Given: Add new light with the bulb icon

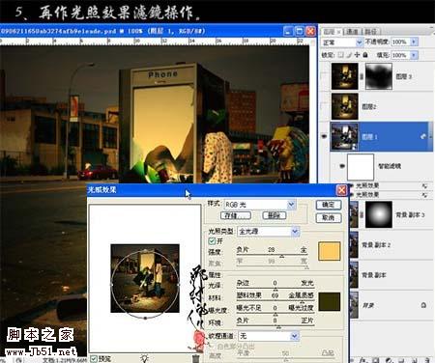Looking at the screenshot, I should pos(145,358).
